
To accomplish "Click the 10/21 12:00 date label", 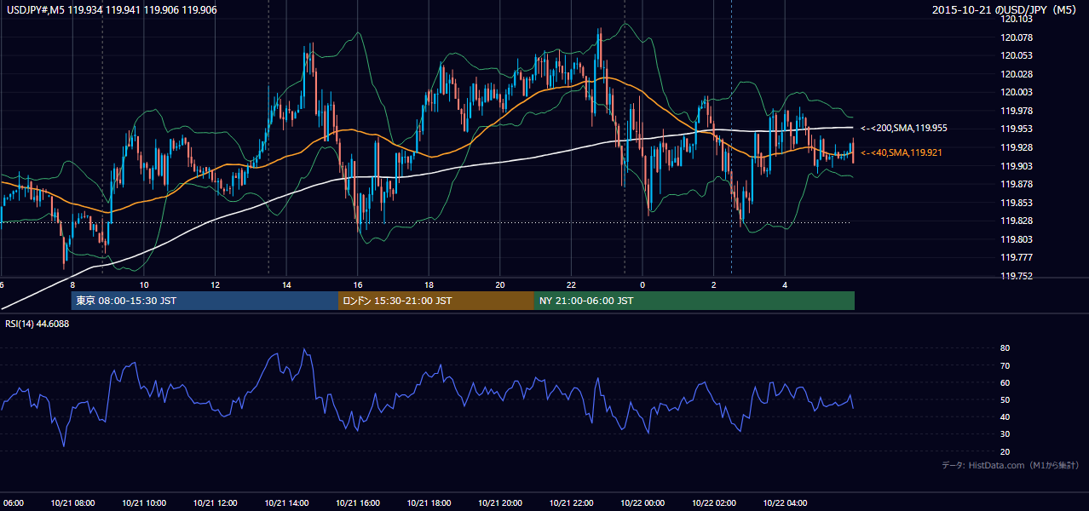I will 215,502.
